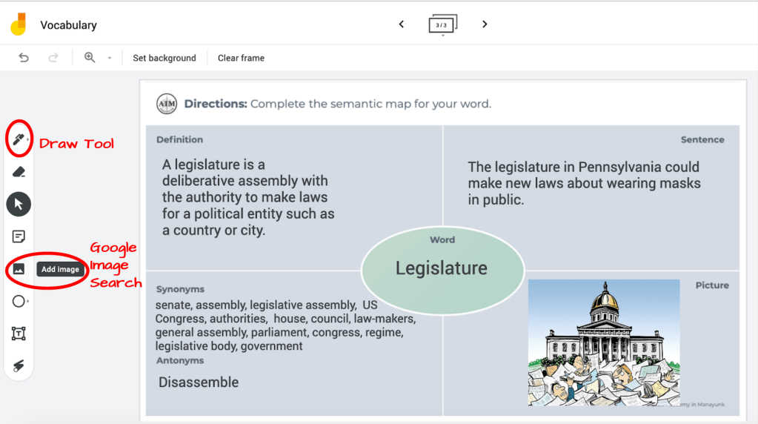The height and width of the screenshot is (424, 758).
Task: Click the zoom magnifier icon
Action: point(90,58)
